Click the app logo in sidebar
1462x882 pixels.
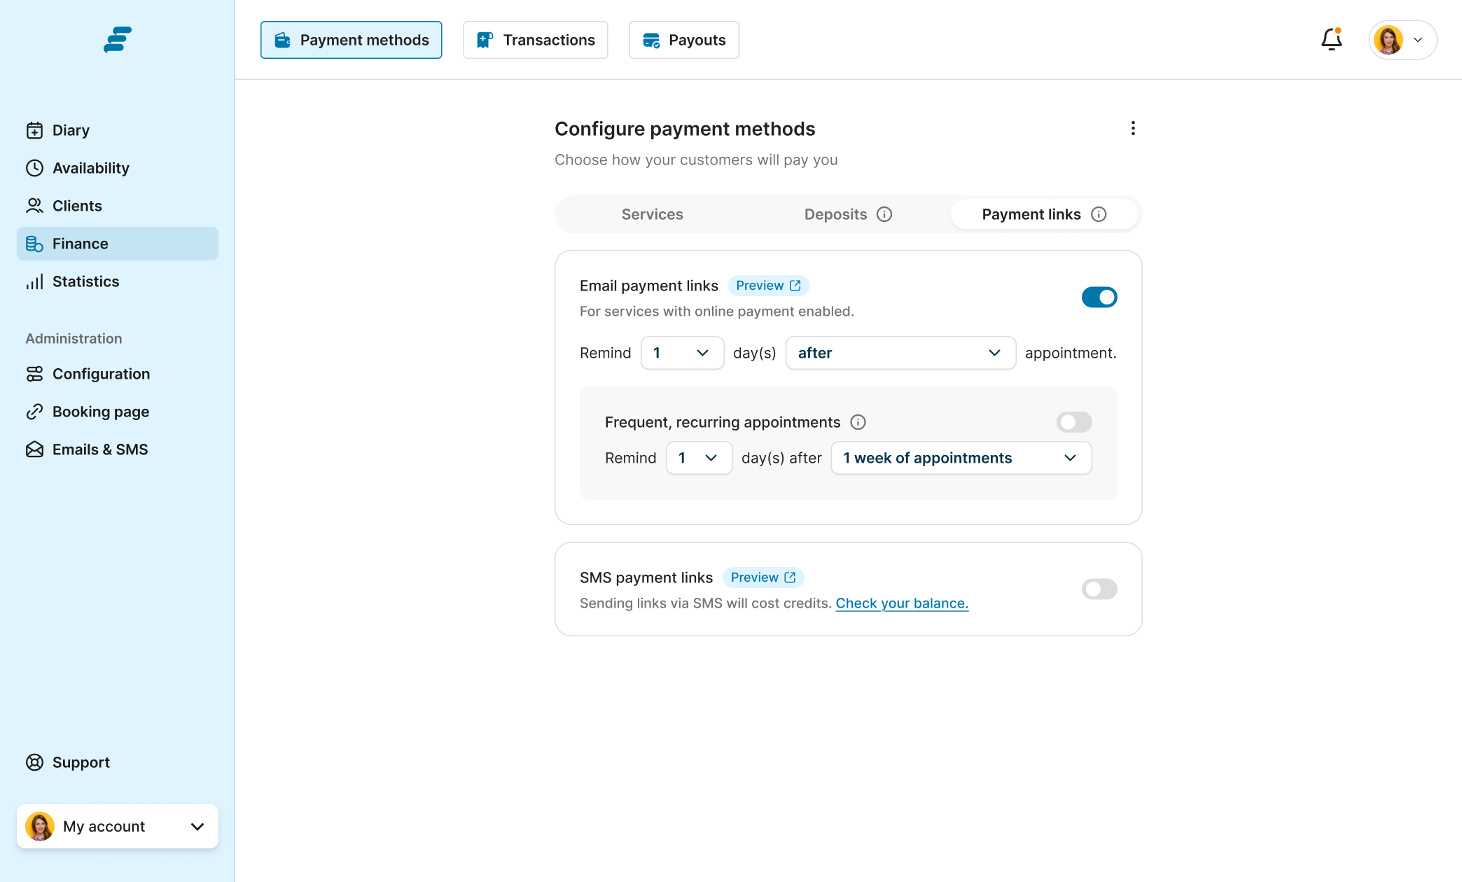click(x=118, y=40)
